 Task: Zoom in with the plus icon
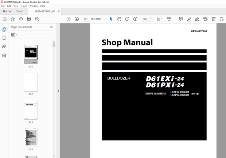click(135, 19)
